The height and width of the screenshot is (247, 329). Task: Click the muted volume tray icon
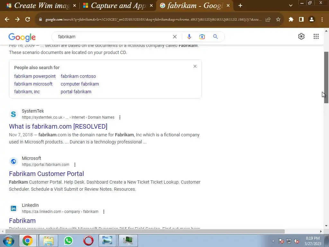click(x=297, y=241)
